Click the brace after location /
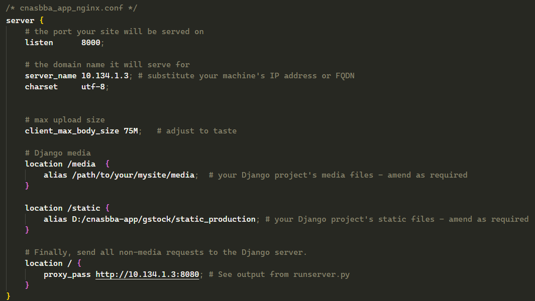 [79, 263]
